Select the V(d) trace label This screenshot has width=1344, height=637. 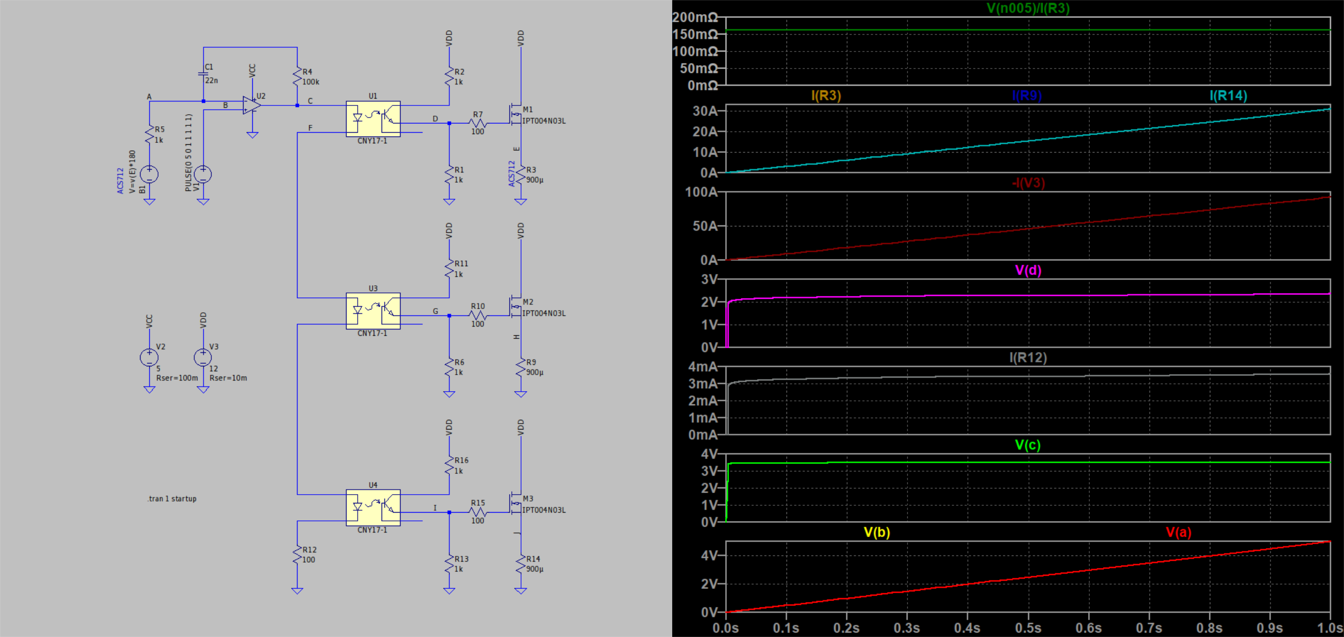[x=1028, y=270]
